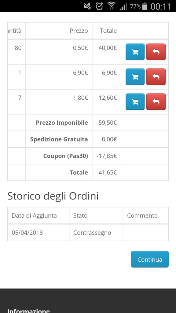Reorder the 6,90€ item with cart icon

(x=135, y=77)
